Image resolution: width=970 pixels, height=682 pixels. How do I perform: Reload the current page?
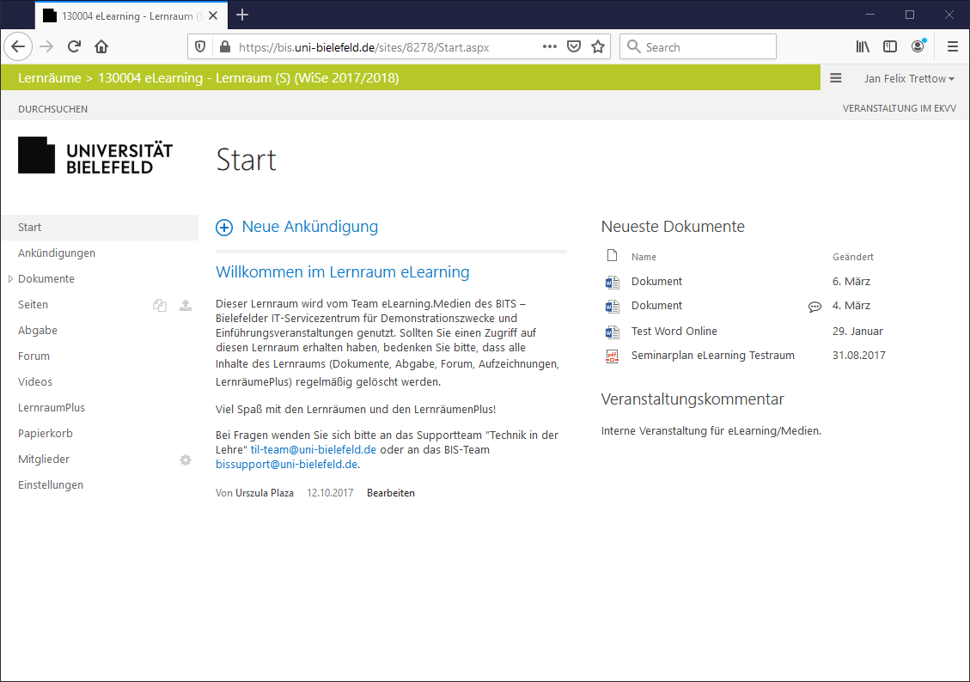(74, 46)
